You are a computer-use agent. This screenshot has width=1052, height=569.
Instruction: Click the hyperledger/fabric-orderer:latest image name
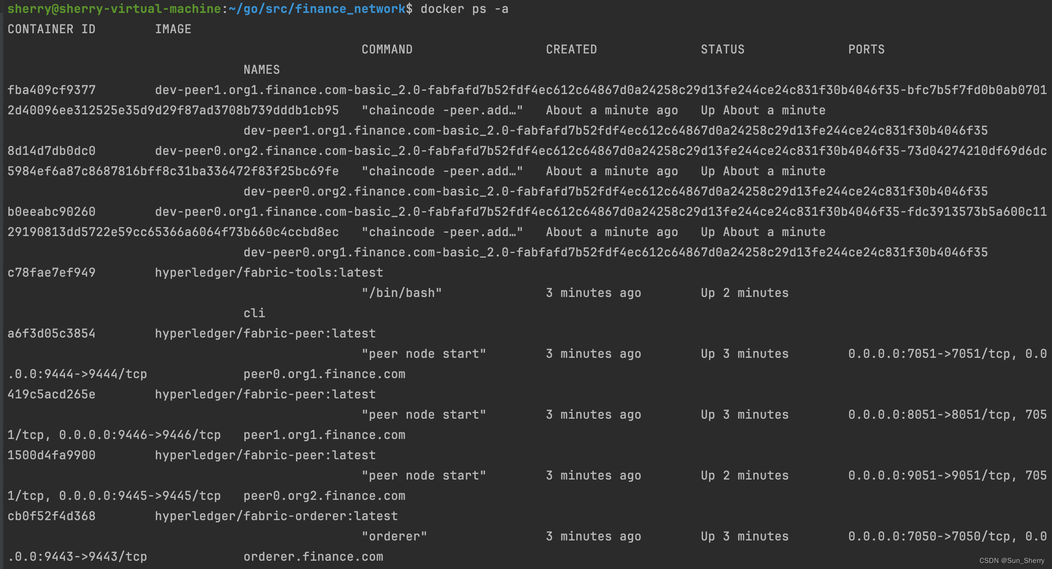coord(277,516)
